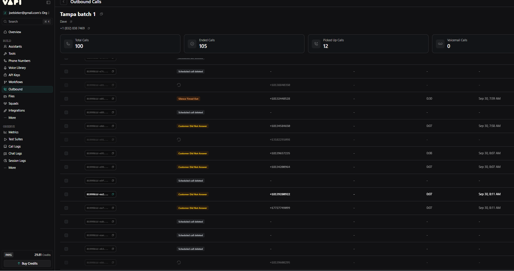
Task: Copy call ID 01999b1d-eae
Action: click(113, 235)
